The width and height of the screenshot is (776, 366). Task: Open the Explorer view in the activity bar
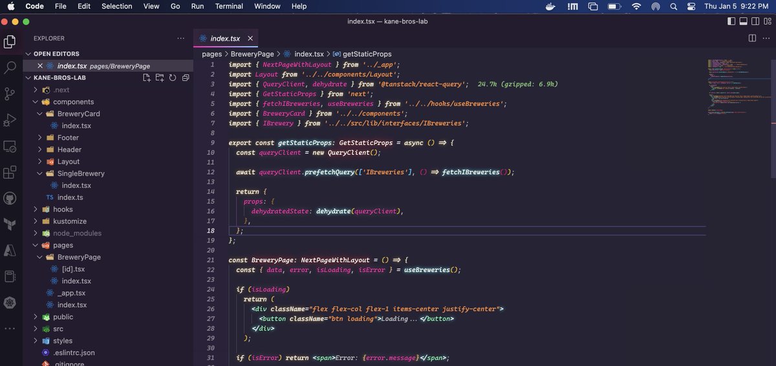pyautogui.click(x=10, y=42)
